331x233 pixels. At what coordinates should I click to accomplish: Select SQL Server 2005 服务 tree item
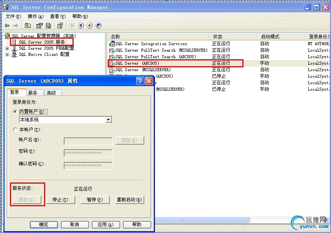click(42, 42)
